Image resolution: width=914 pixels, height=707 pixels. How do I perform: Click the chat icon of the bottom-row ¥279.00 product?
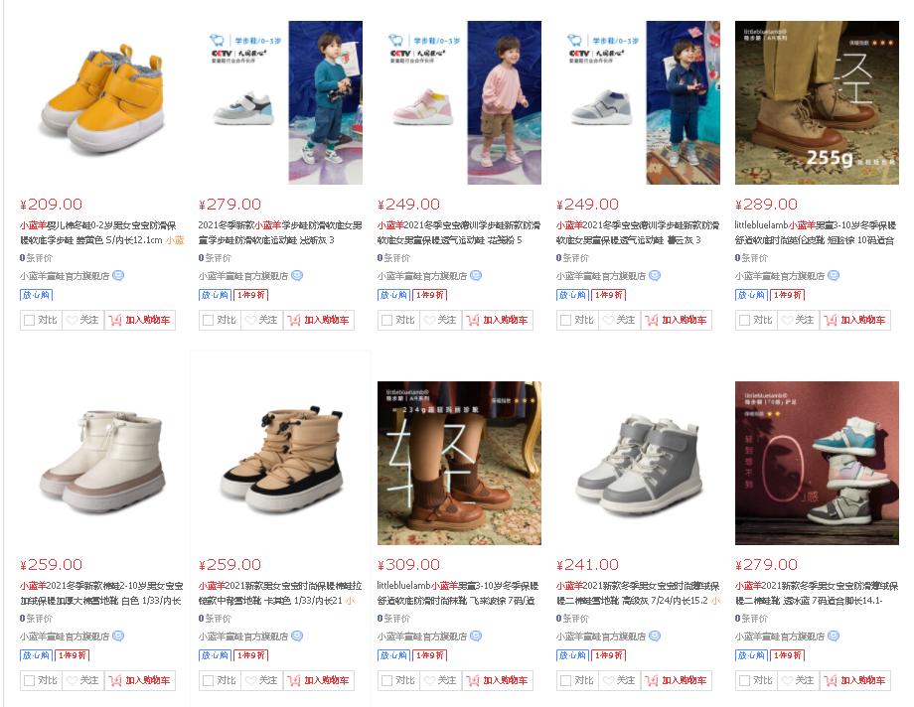(x=833, y=636)
